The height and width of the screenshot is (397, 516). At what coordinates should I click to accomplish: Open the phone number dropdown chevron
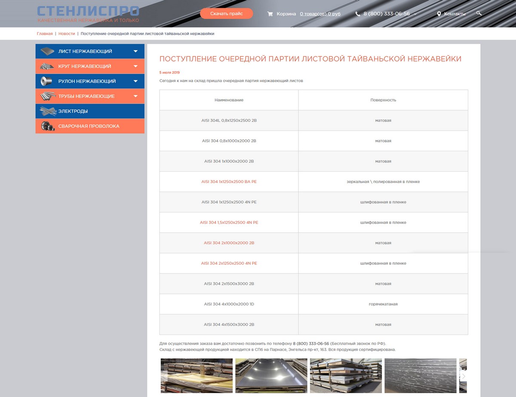tap(415, 14)
